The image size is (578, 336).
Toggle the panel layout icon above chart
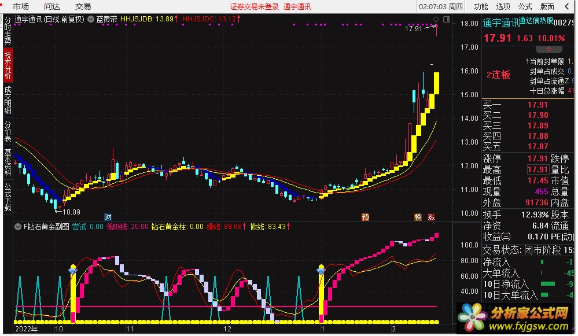(x=447, y=19)
